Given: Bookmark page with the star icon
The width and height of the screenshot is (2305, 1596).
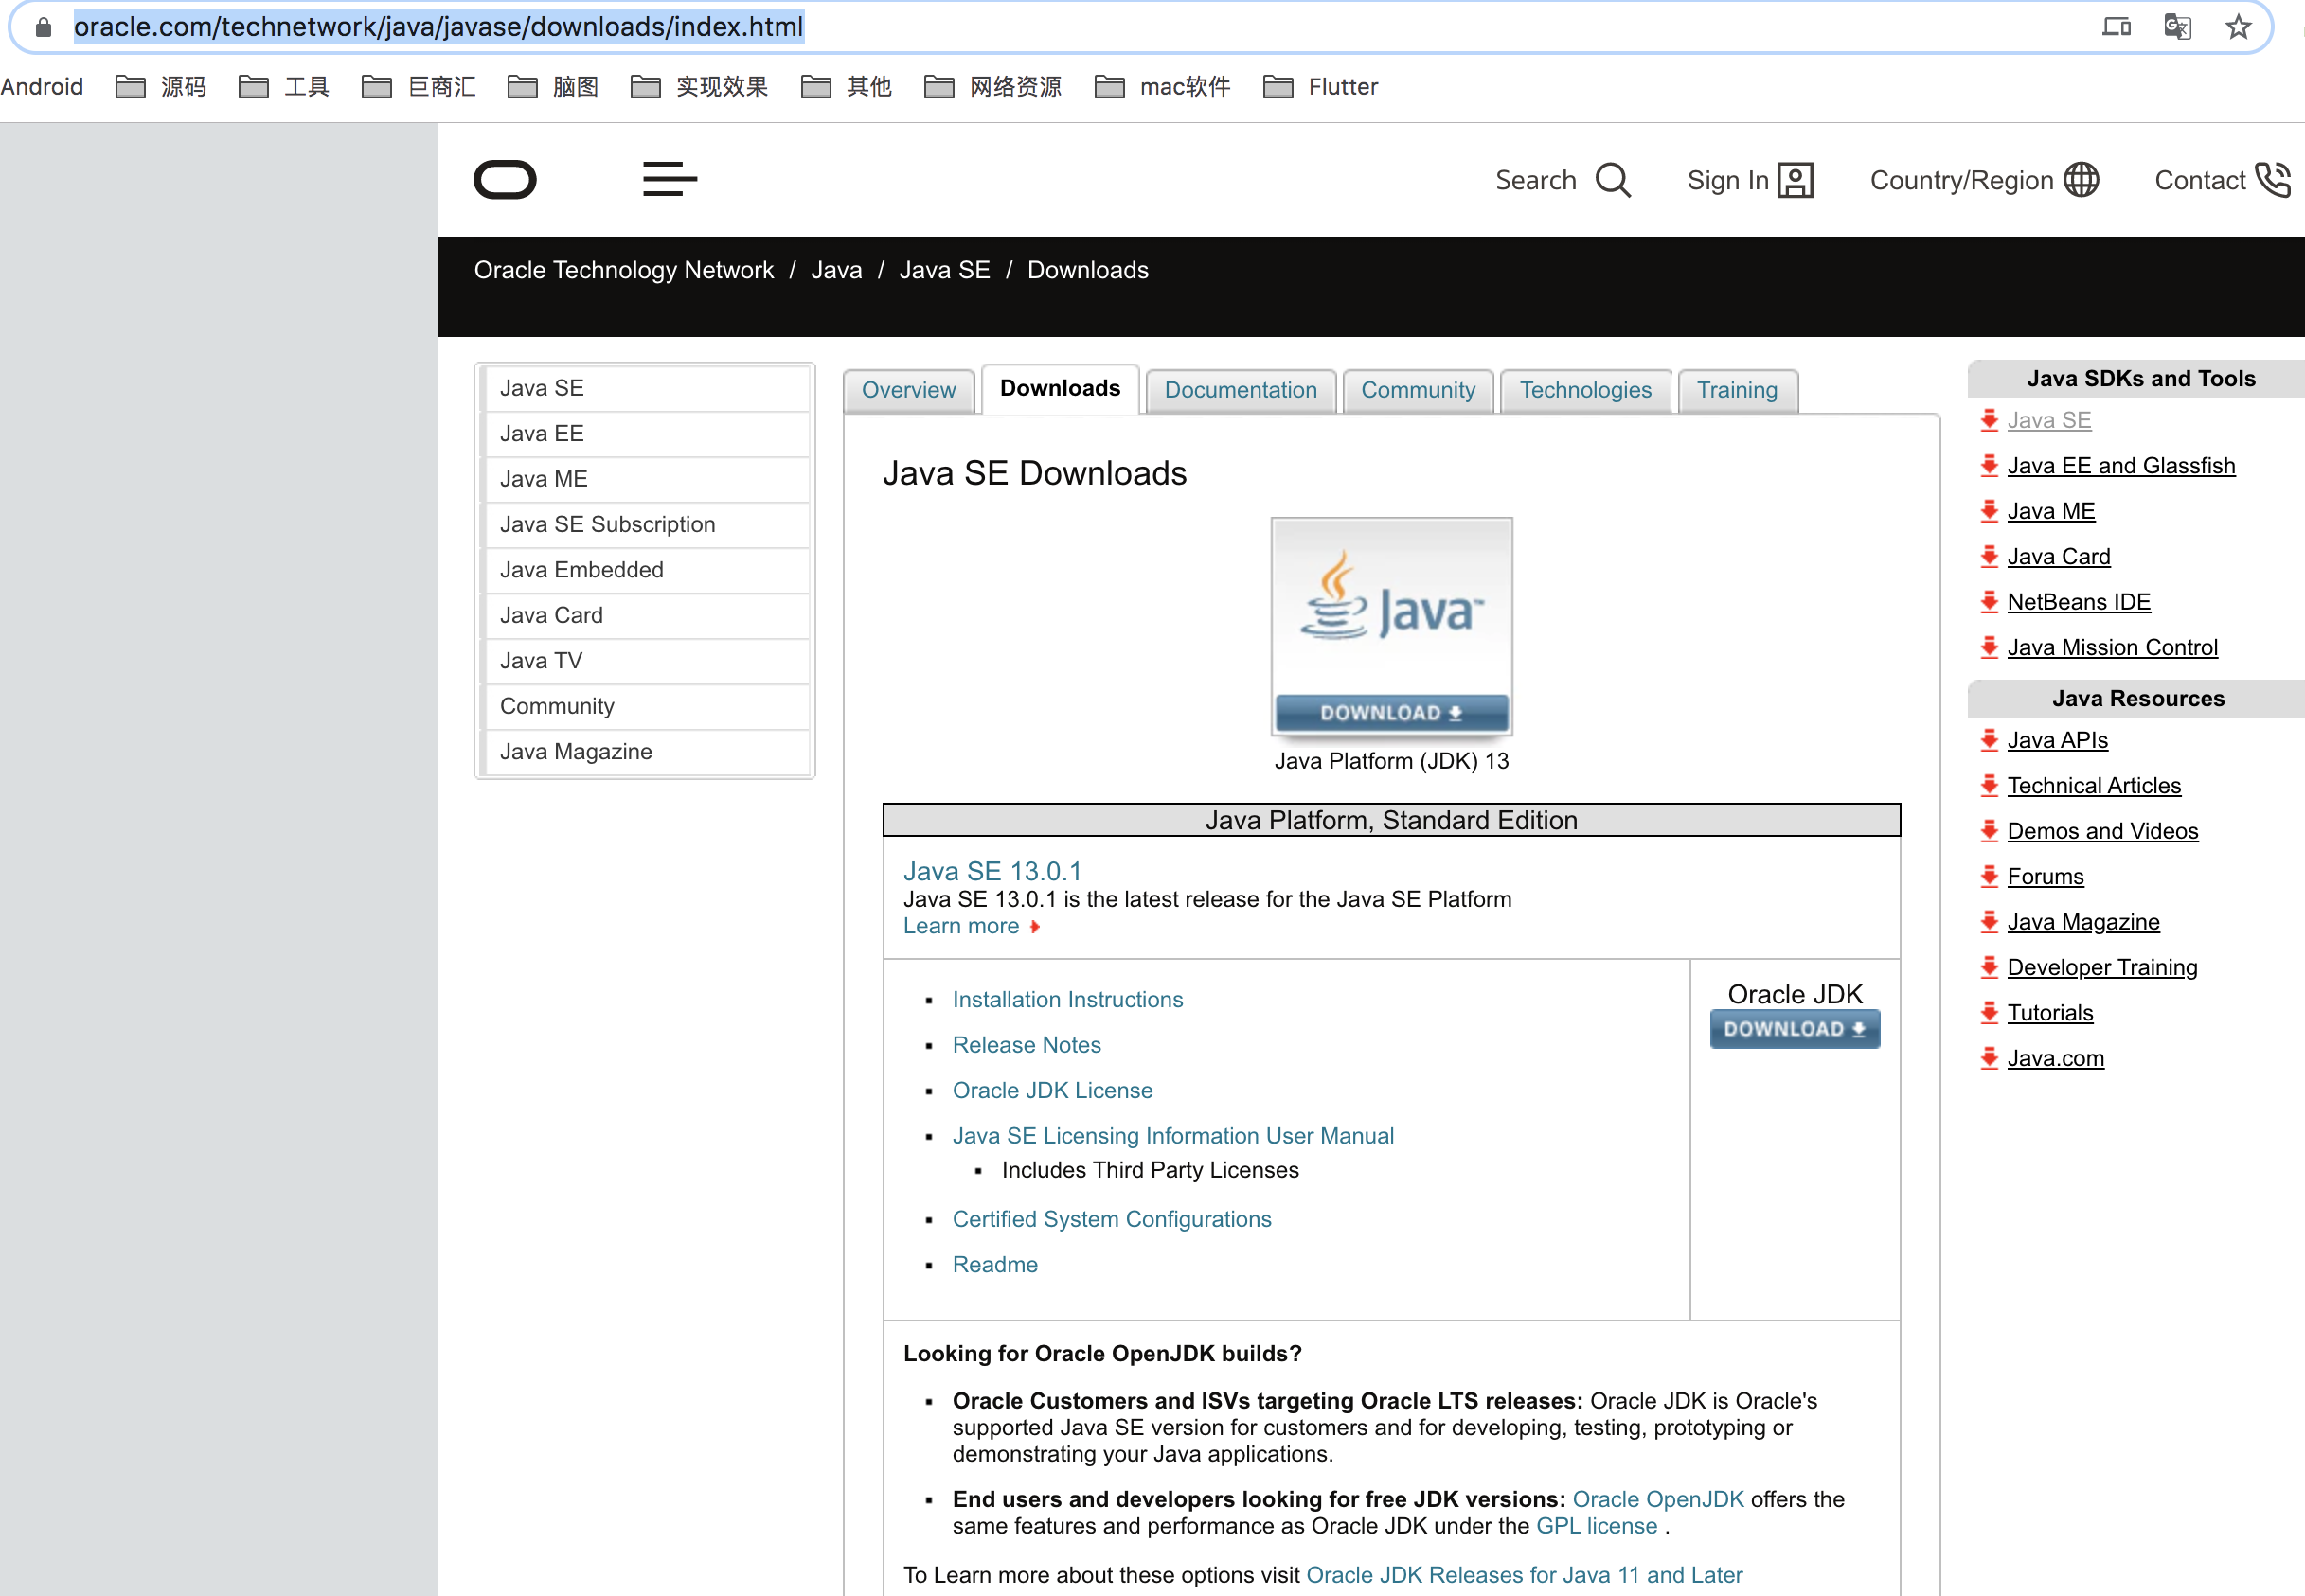Looking at the screenshot, I should 2238,27.
